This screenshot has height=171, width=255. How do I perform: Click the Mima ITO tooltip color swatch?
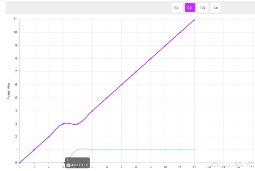[68, 165]
